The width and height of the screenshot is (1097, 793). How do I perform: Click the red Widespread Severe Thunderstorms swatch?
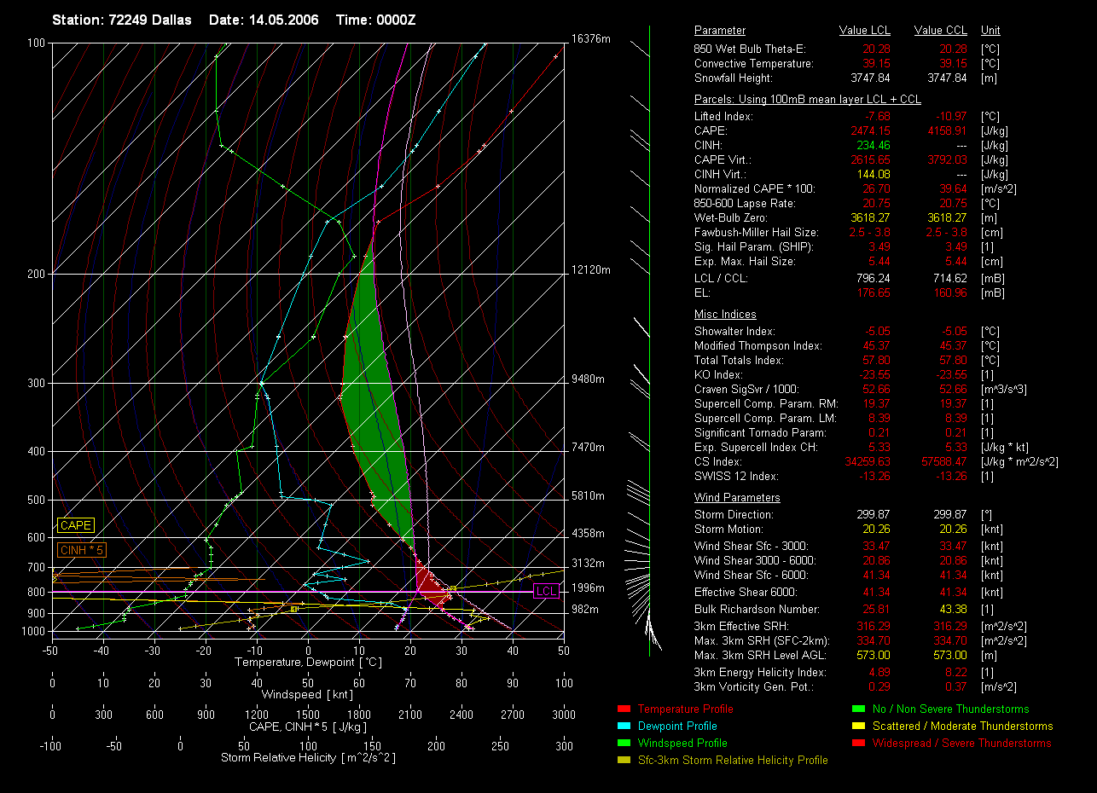[857, 743]
